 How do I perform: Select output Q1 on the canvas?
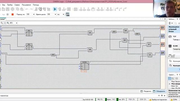(162, 27)
